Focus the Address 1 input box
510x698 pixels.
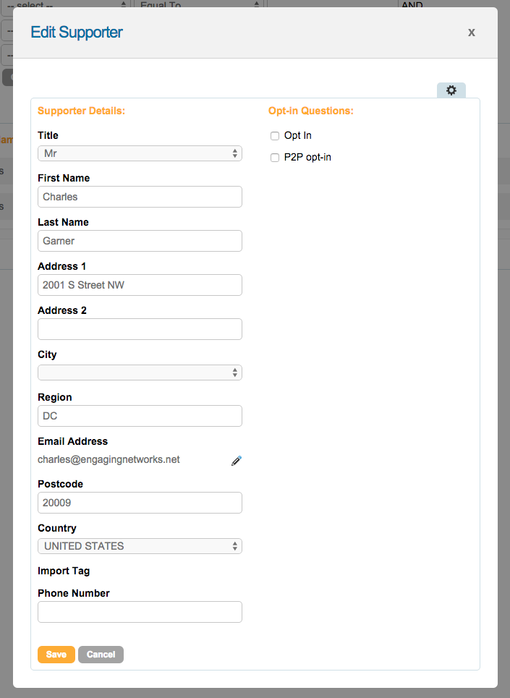(140, 285)
